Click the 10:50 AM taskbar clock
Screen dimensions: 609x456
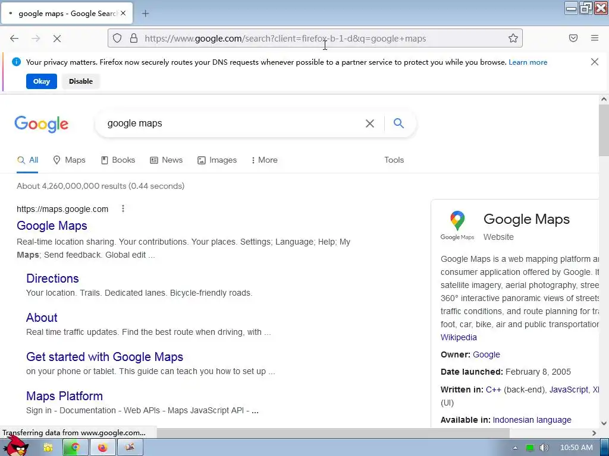coord(576,448)
